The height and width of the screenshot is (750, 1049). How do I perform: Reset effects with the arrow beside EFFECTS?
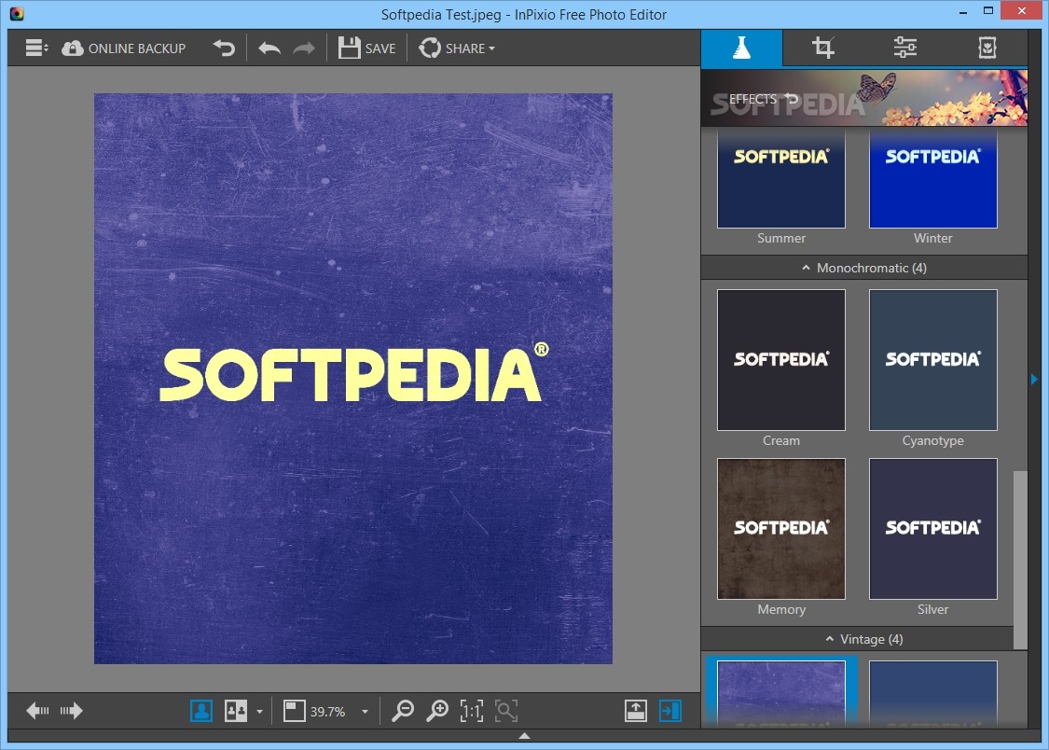[792, 98]
